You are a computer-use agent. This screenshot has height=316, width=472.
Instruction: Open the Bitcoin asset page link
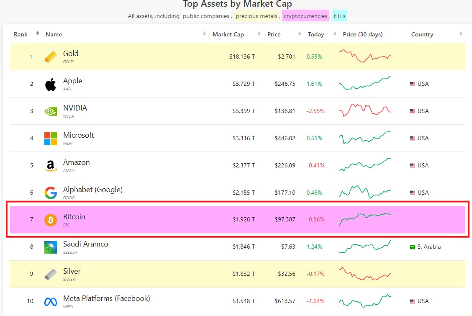[74, 217]
